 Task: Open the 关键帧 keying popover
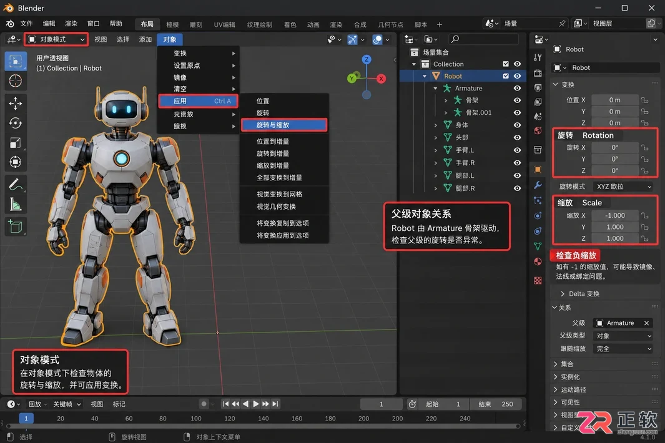[x=67, y=404]
